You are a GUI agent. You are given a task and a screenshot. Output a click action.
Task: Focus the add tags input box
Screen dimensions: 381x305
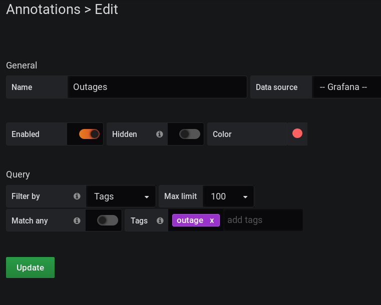tap(263, 220)
